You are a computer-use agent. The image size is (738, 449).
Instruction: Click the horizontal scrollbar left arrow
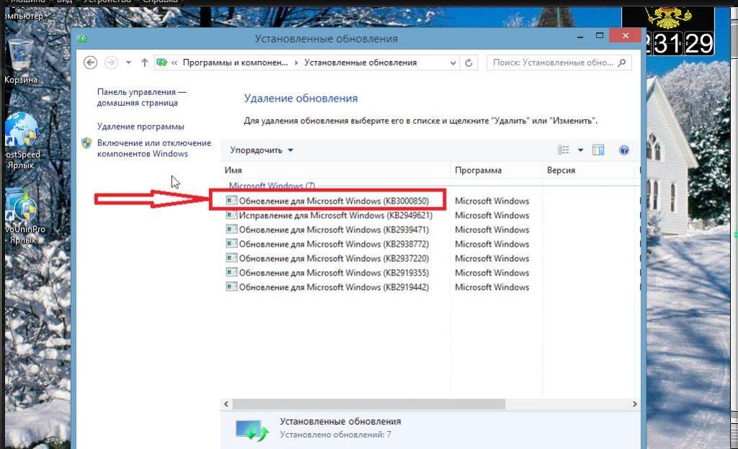(226, 404)
